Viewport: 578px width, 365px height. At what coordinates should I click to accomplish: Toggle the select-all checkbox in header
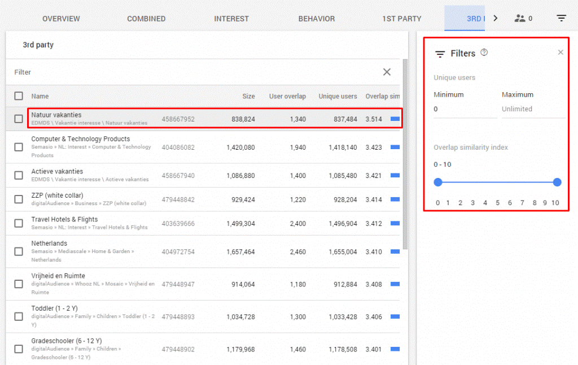(x=19, y=96)
